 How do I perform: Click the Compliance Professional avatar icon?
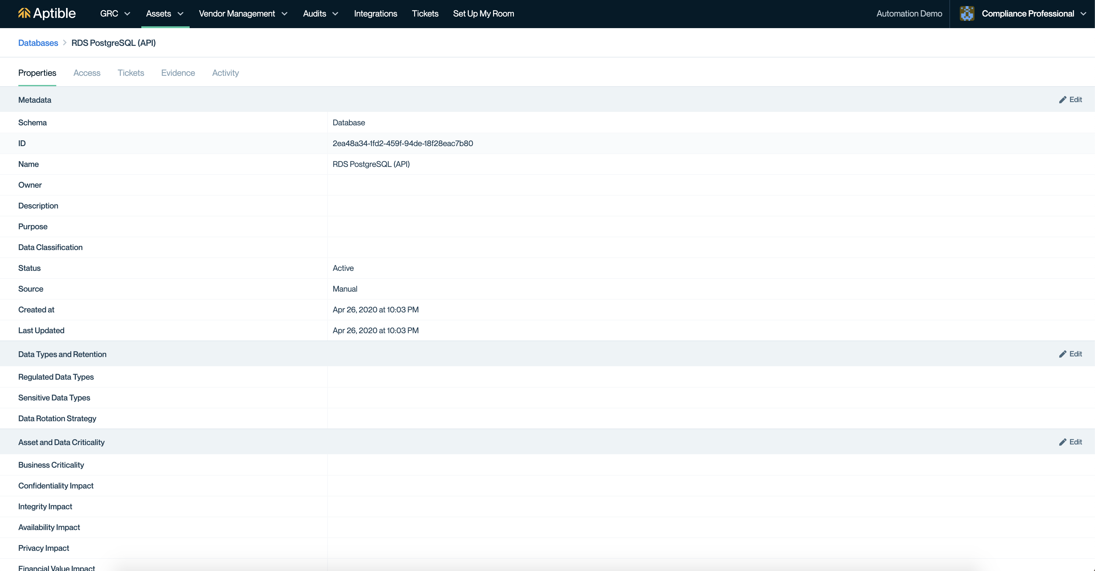coord(967,13)
